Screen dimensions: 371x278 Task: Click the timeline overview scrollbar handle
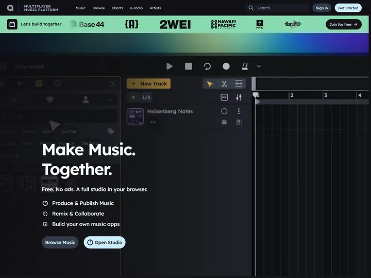pyautogui.click(x=254, y=84)
